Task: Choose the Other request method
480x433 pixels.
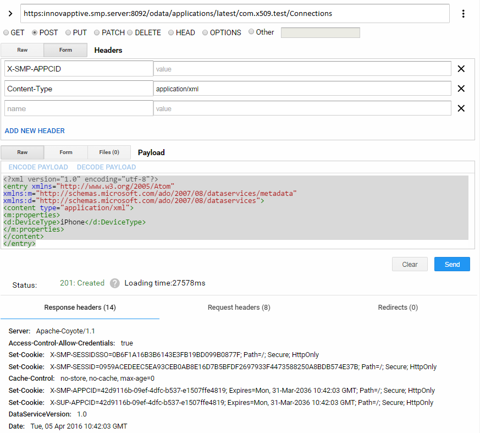Action: (251, 32)
